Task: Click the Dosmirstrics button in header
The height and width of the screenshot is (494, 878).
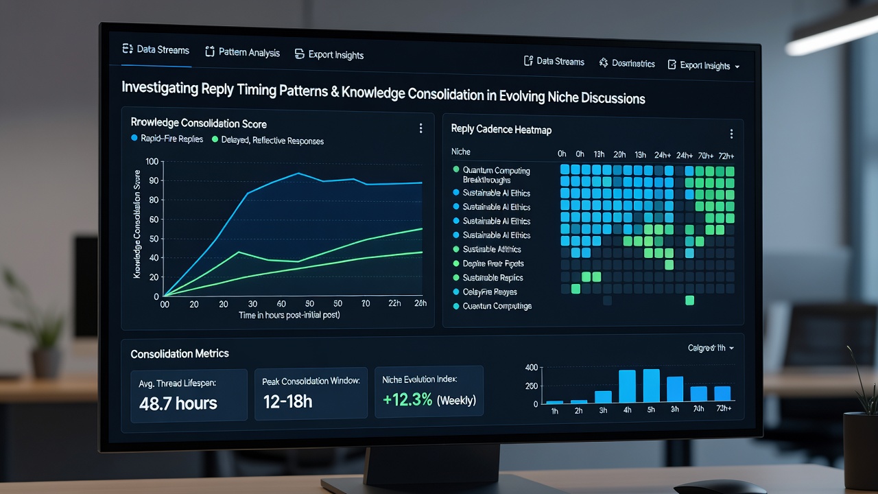Action: coord(627,63)
